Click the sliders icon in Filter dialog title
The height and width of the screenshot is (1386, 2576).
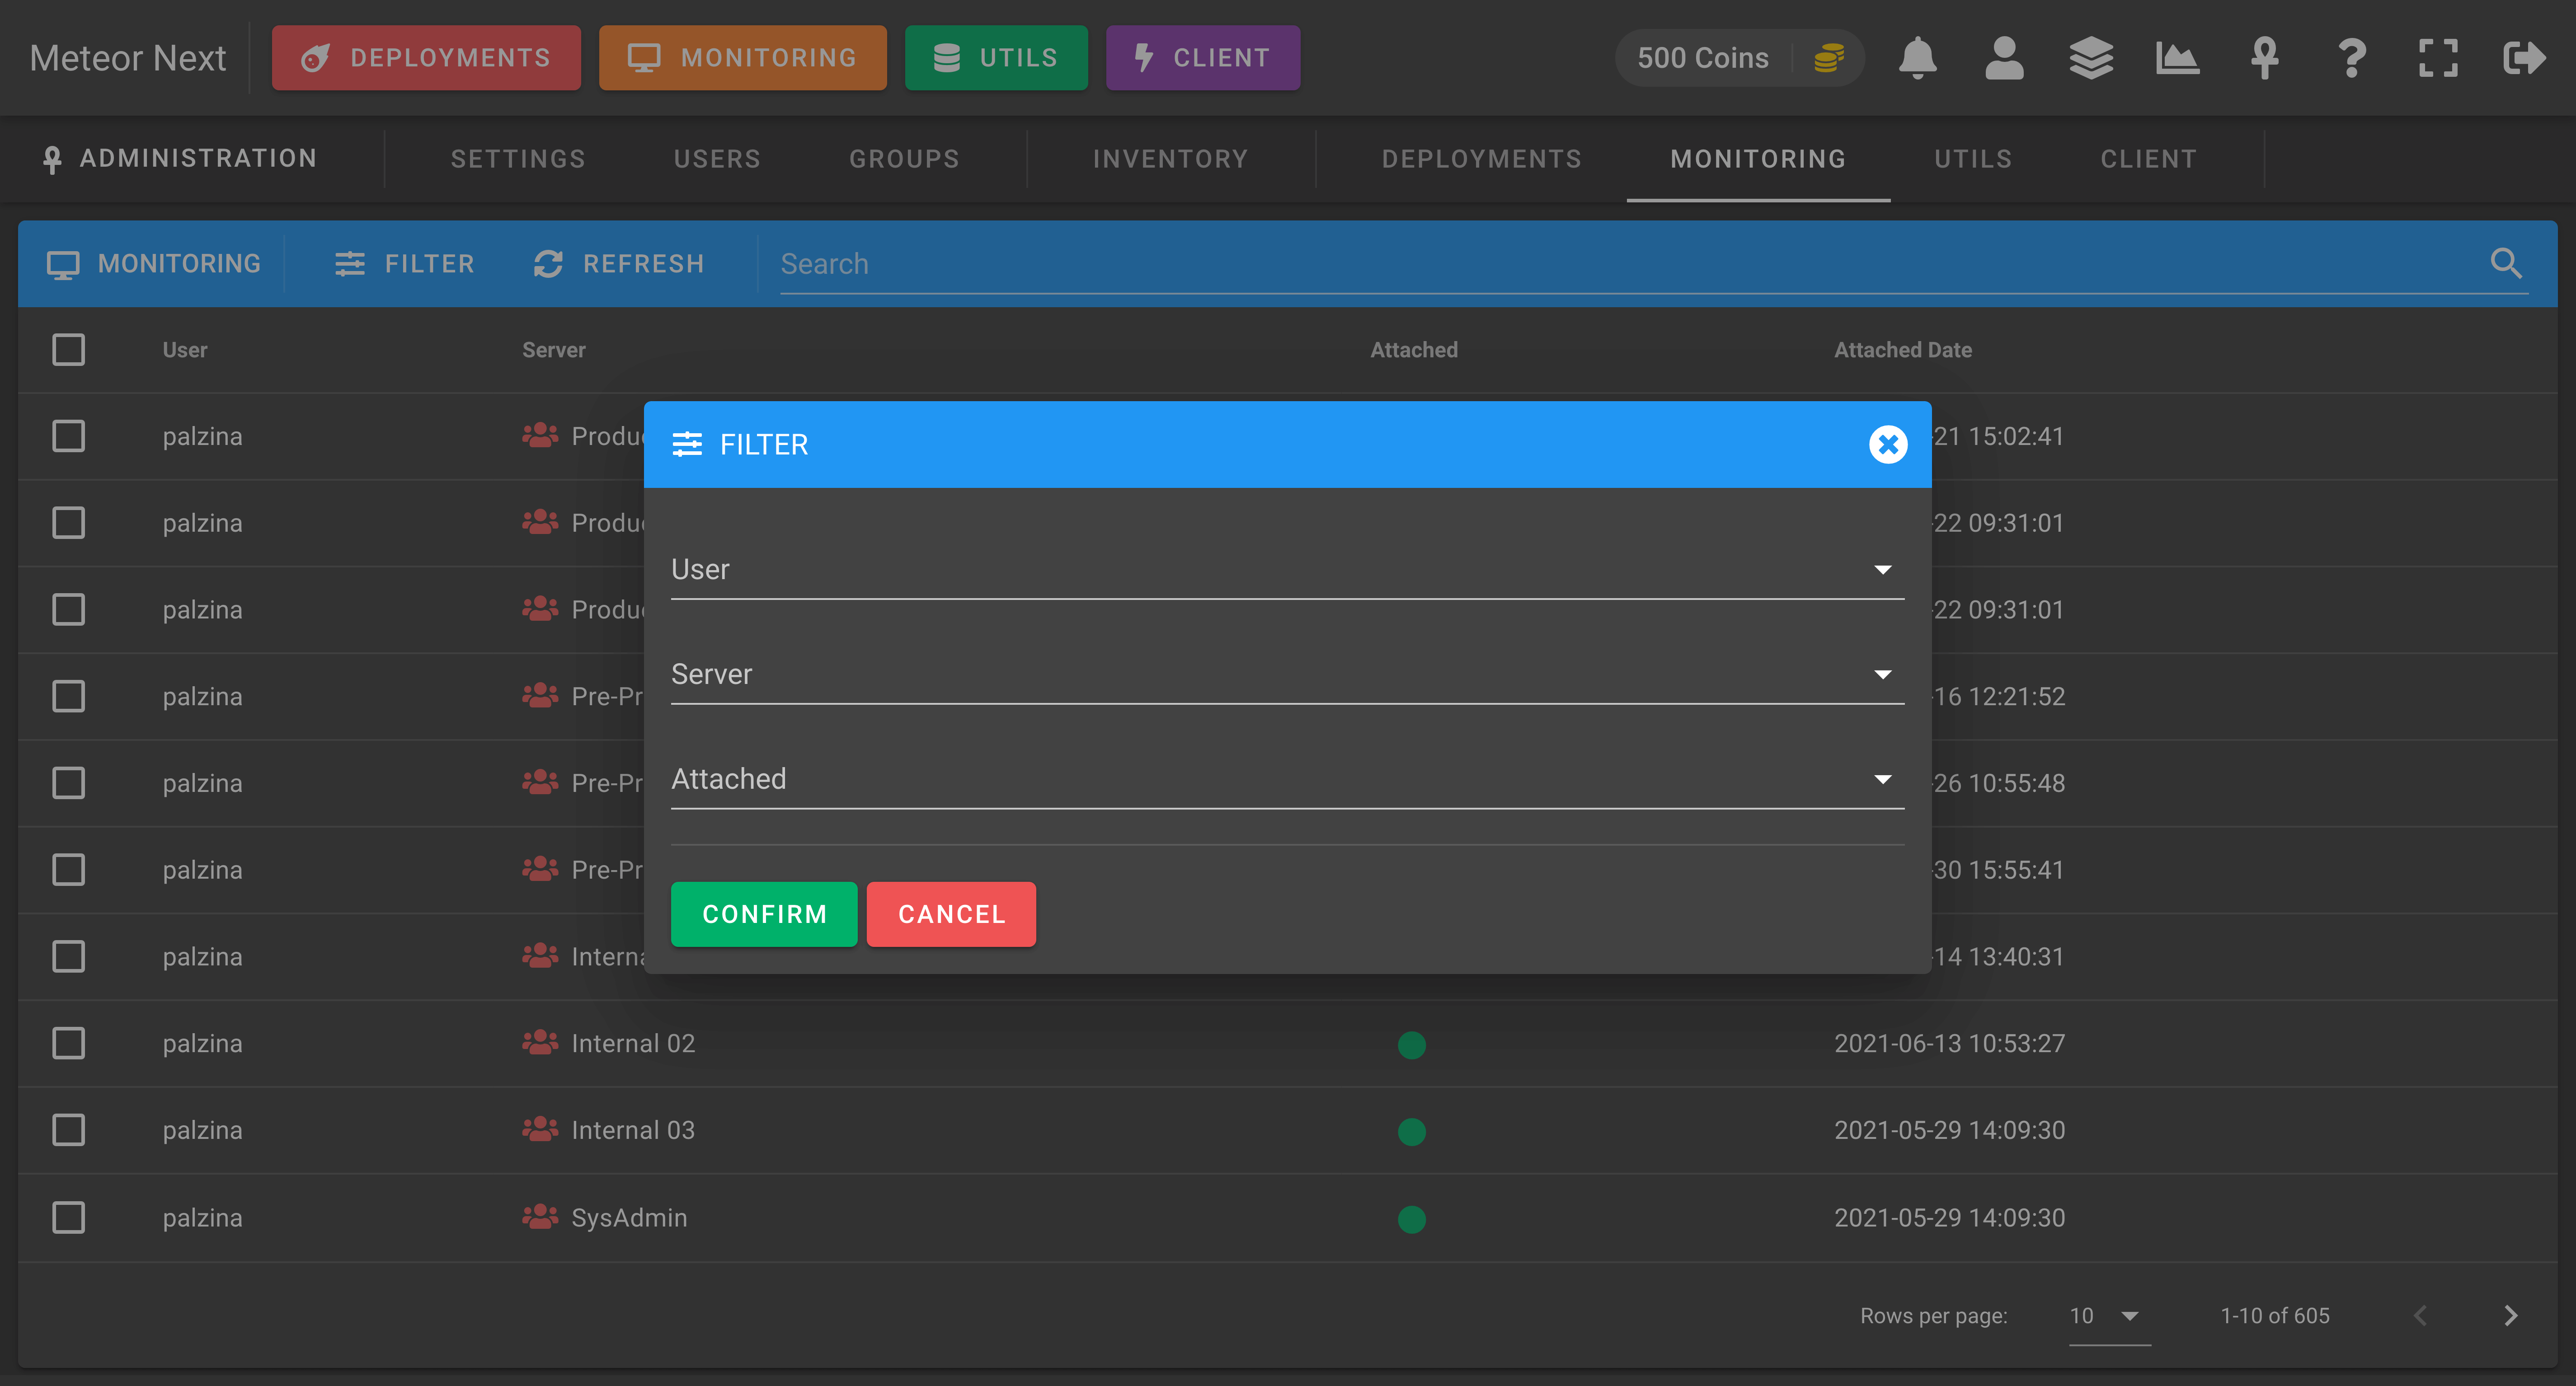(x=687, y=445)
